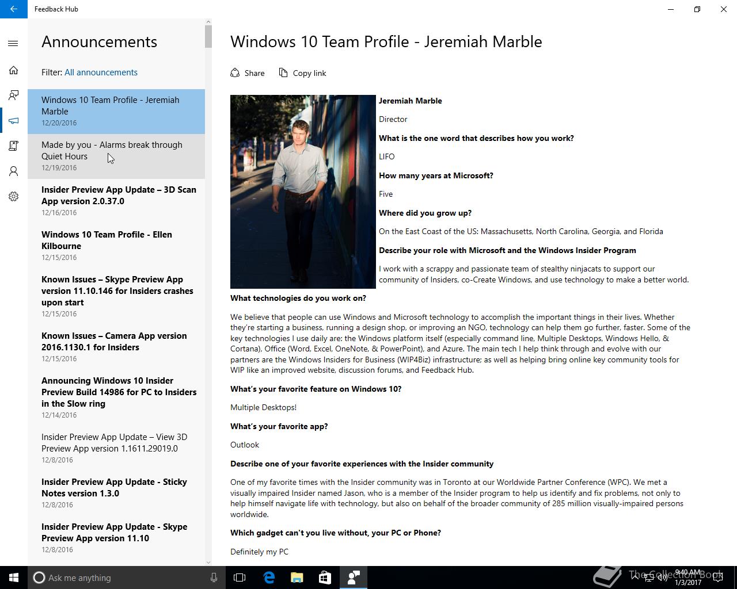Image resolution: width=737 pixels, height=589 pixels.
Task: Open the Windows Start menu
Action: [14, 577]
